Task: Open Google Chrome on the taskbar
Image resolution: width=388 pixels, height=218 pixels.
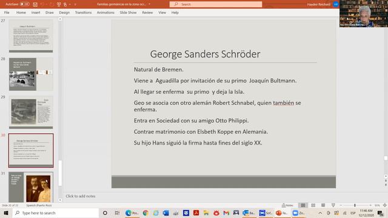Action: point(145,213)
